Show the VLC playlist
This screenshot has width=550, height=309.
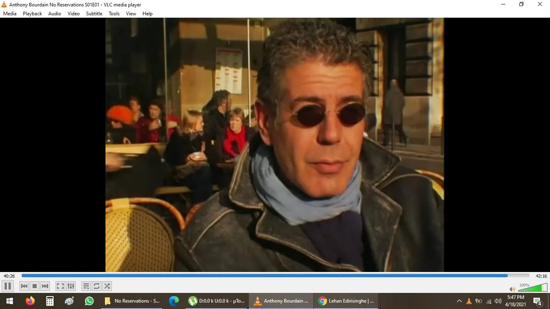(86, 286)
